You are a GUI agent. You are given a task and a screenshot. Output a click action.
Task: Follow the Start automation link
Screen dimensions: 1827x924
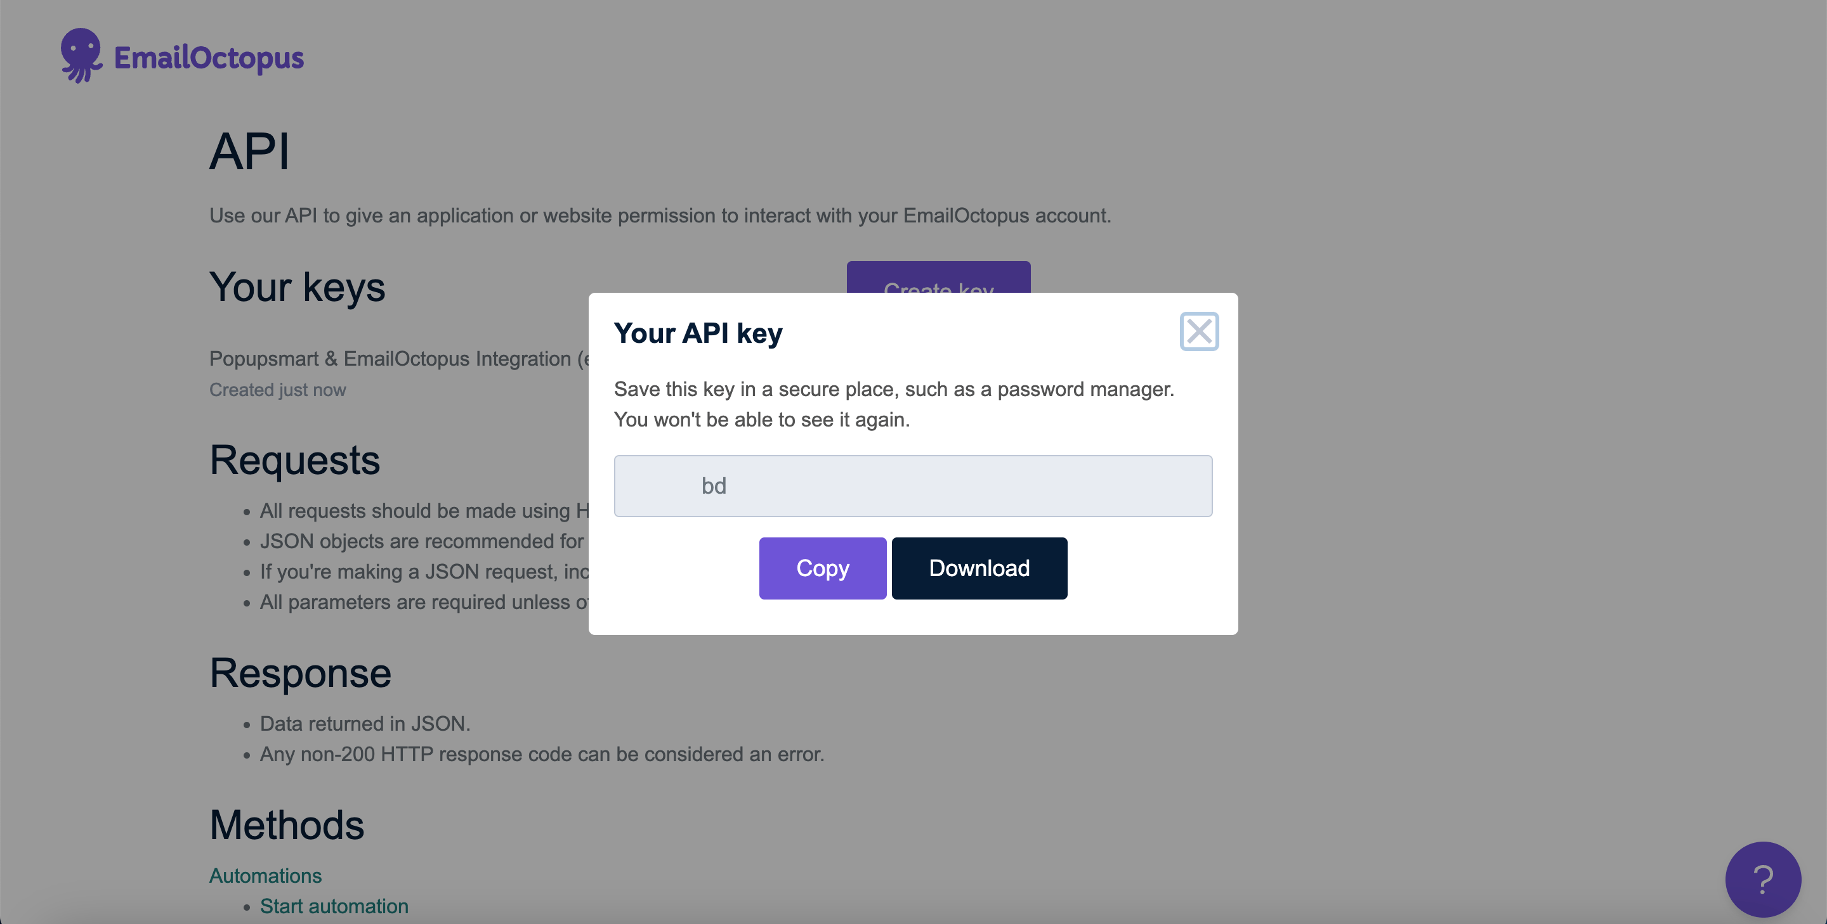(x=334, y=906)
